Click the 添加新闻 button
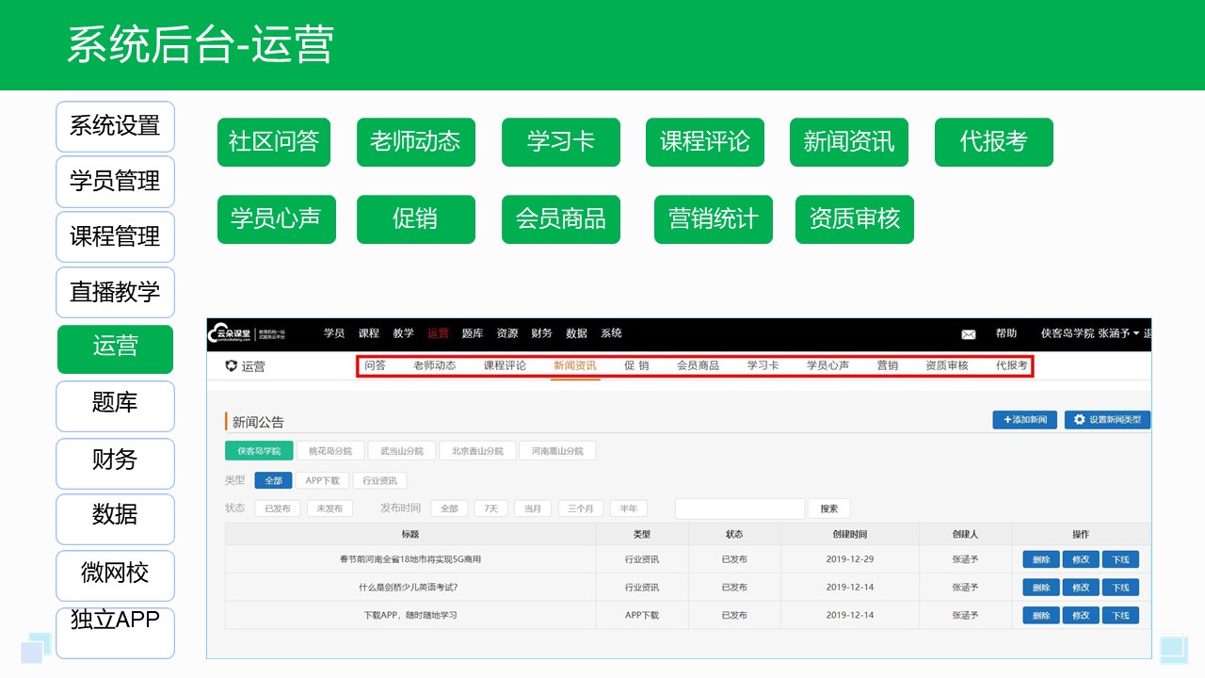Viewport: 1205px width, 678px height. [x=1026, y=420]
